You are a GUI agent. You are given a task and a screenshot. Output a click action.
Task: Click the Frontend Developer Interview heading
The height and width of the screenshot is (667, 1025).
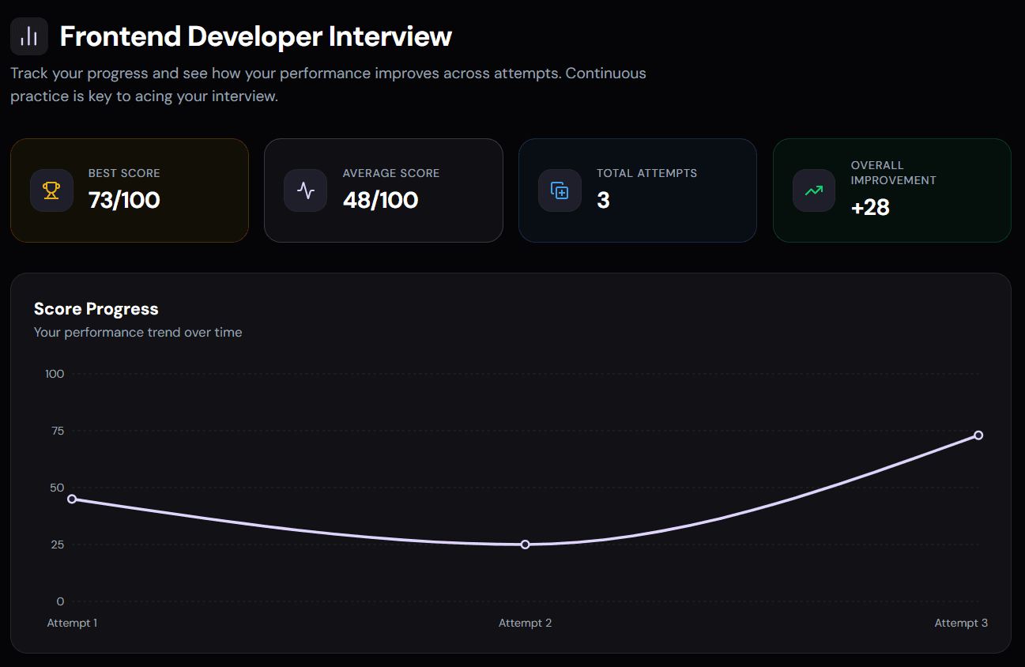pyautogui.click(x=255, y=36)
